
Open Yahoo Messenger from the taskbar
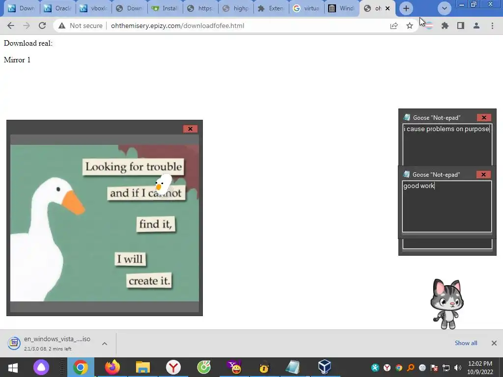pyautogui.click(x=234, y=367)
